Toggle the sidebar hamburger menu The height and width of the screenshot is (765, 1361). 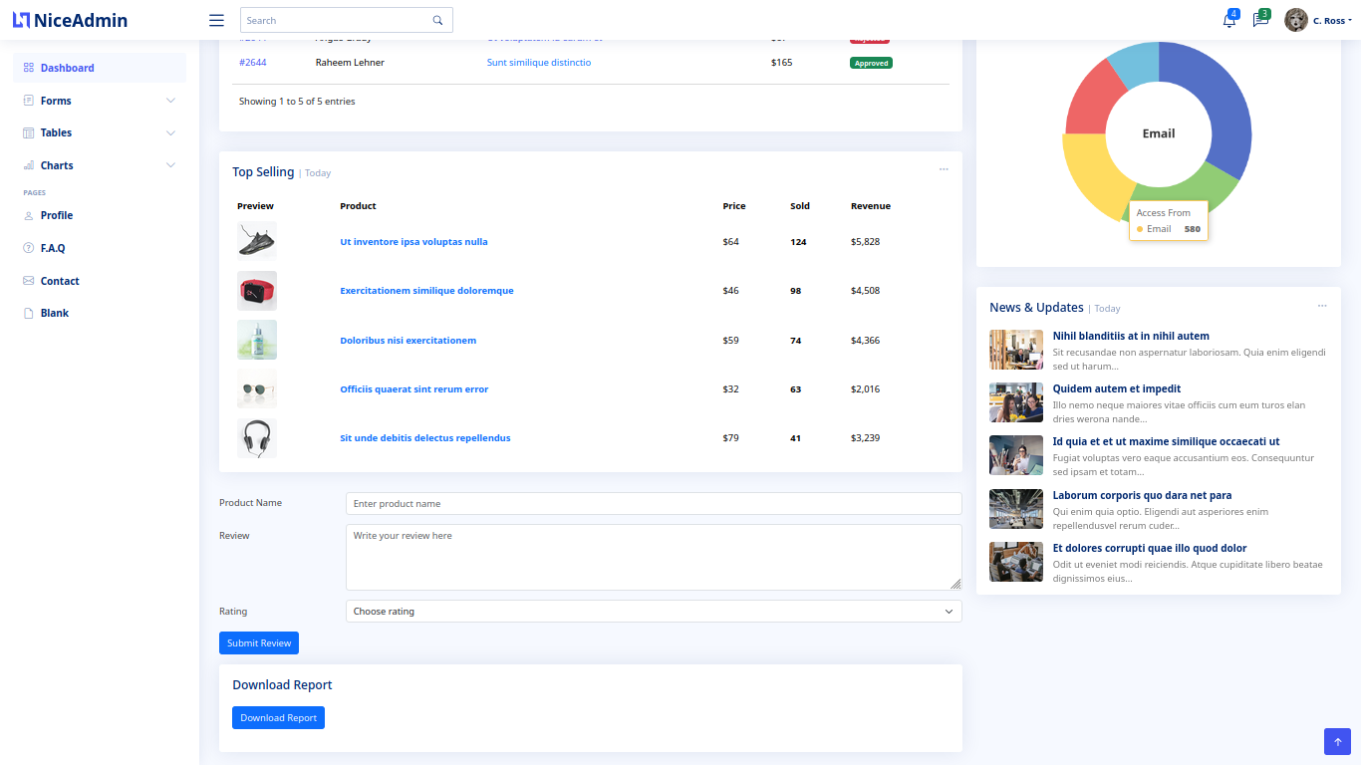pos(216,20)
